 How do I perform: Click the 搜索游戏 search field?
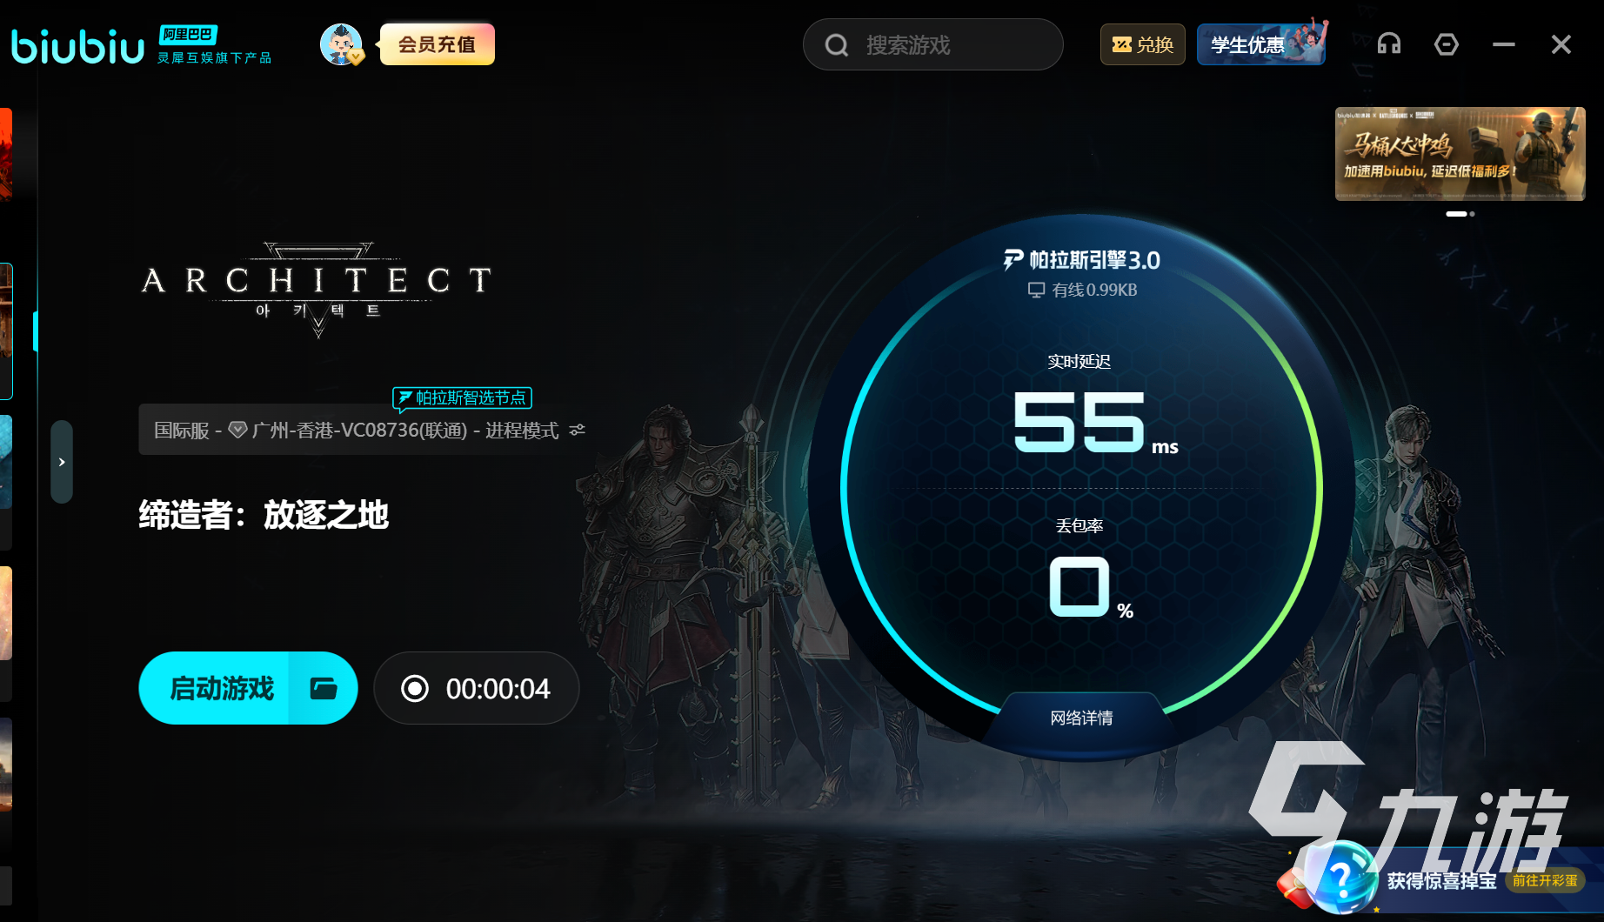click(932, 44)
